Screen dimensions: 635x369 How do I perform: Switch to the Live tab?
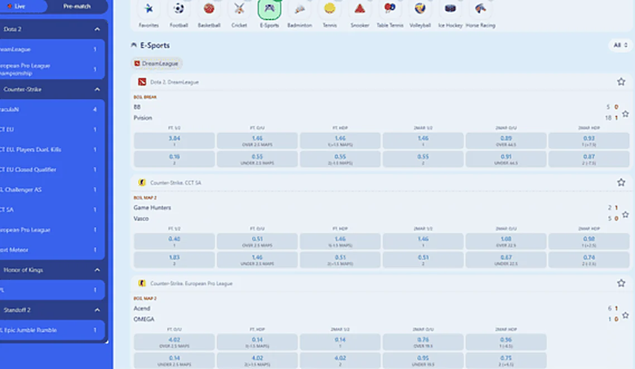[20, 6]
